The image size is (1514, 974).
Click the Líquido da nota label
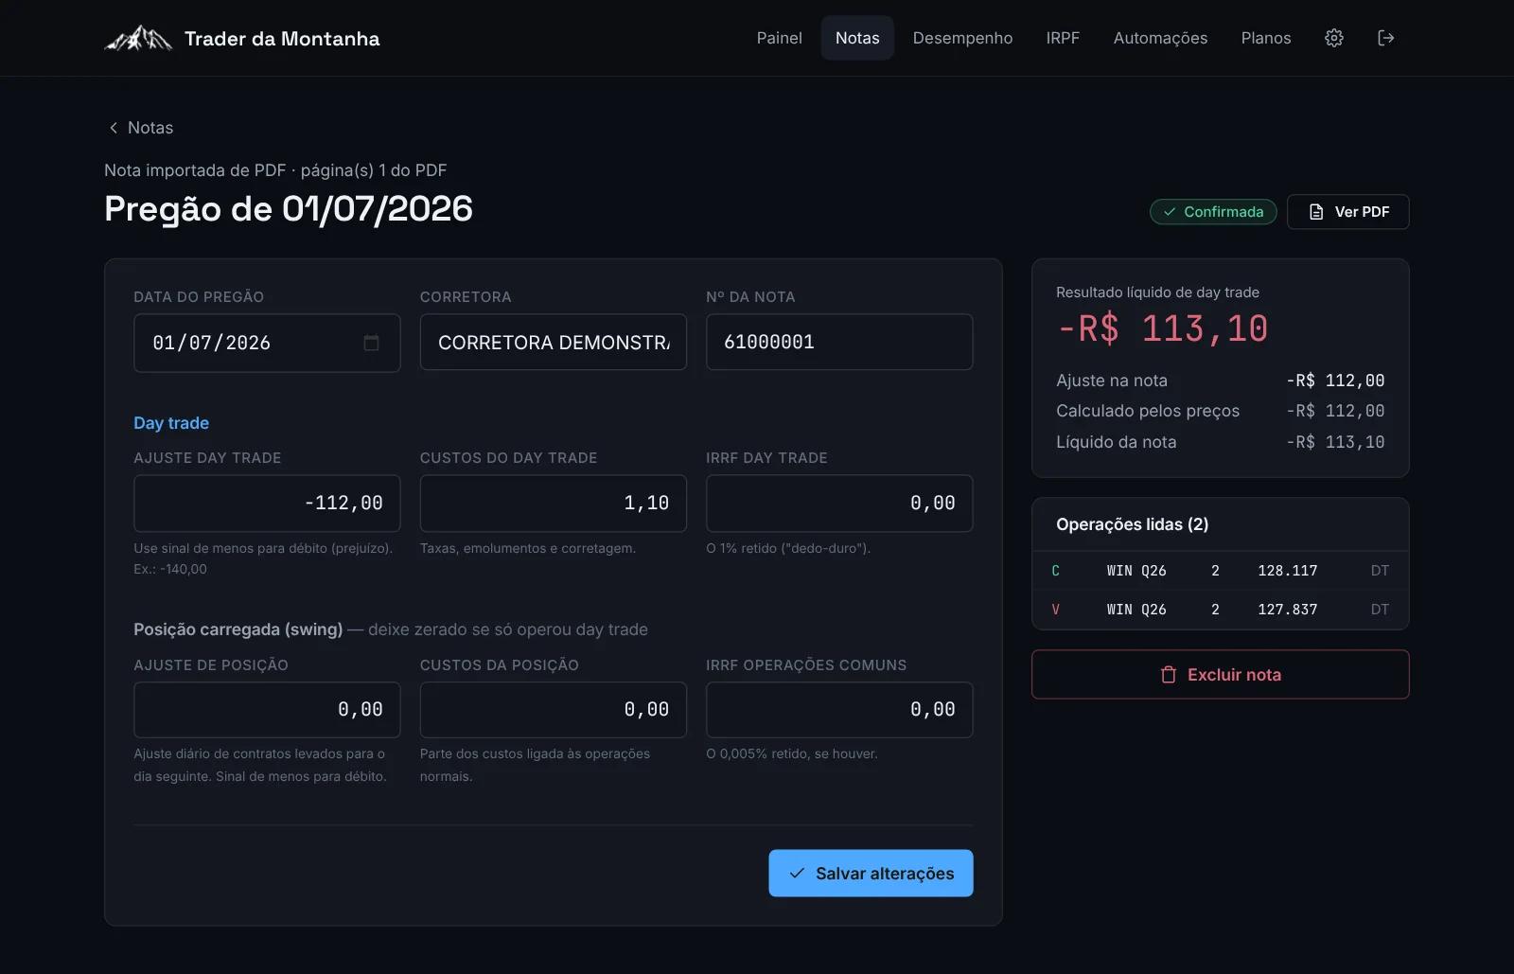click(x=1117, y=442)
